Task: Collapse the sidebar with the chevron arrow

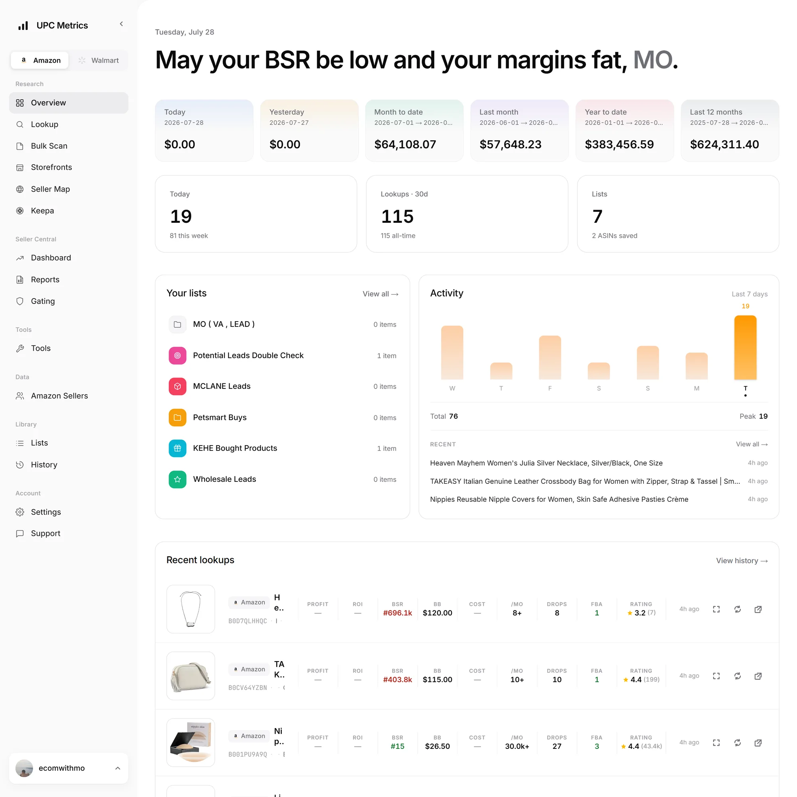Action: [x=121, y=24]
